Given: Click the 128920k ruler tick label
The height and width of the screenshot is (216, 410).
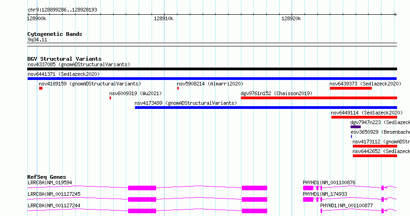Looking at the screenshot, I should [291, 18].
